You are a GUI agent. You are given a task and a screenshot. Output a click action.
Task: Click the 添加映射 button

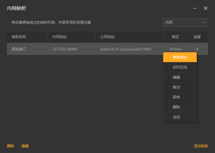[x=201, y=146]
